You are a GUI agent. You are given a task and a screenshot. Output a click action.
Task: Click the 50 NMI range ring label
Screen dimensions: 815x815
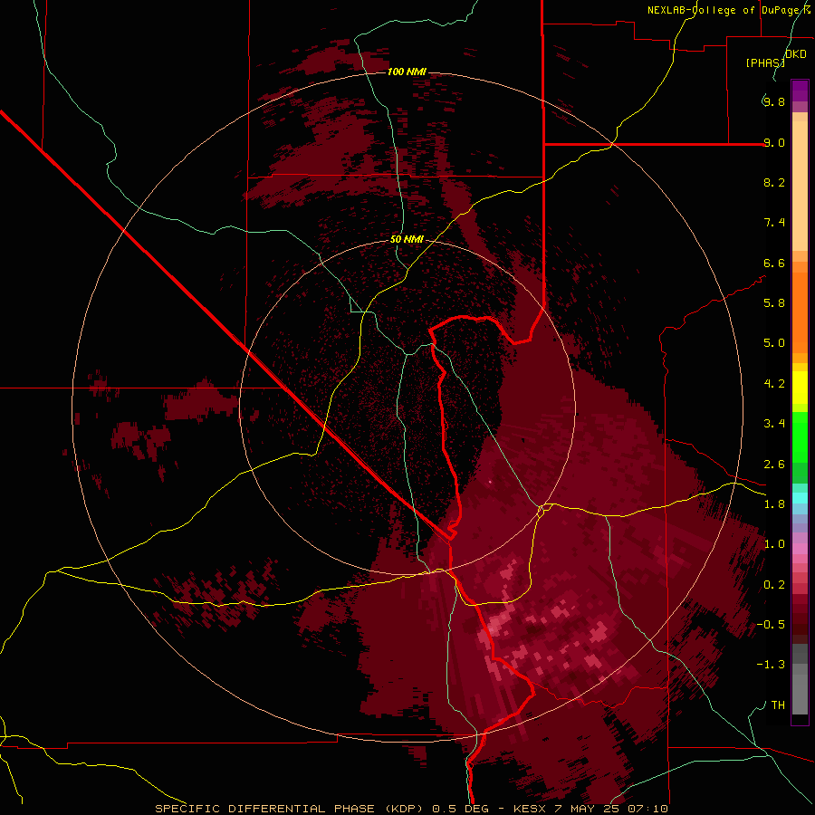click(407, 239)
